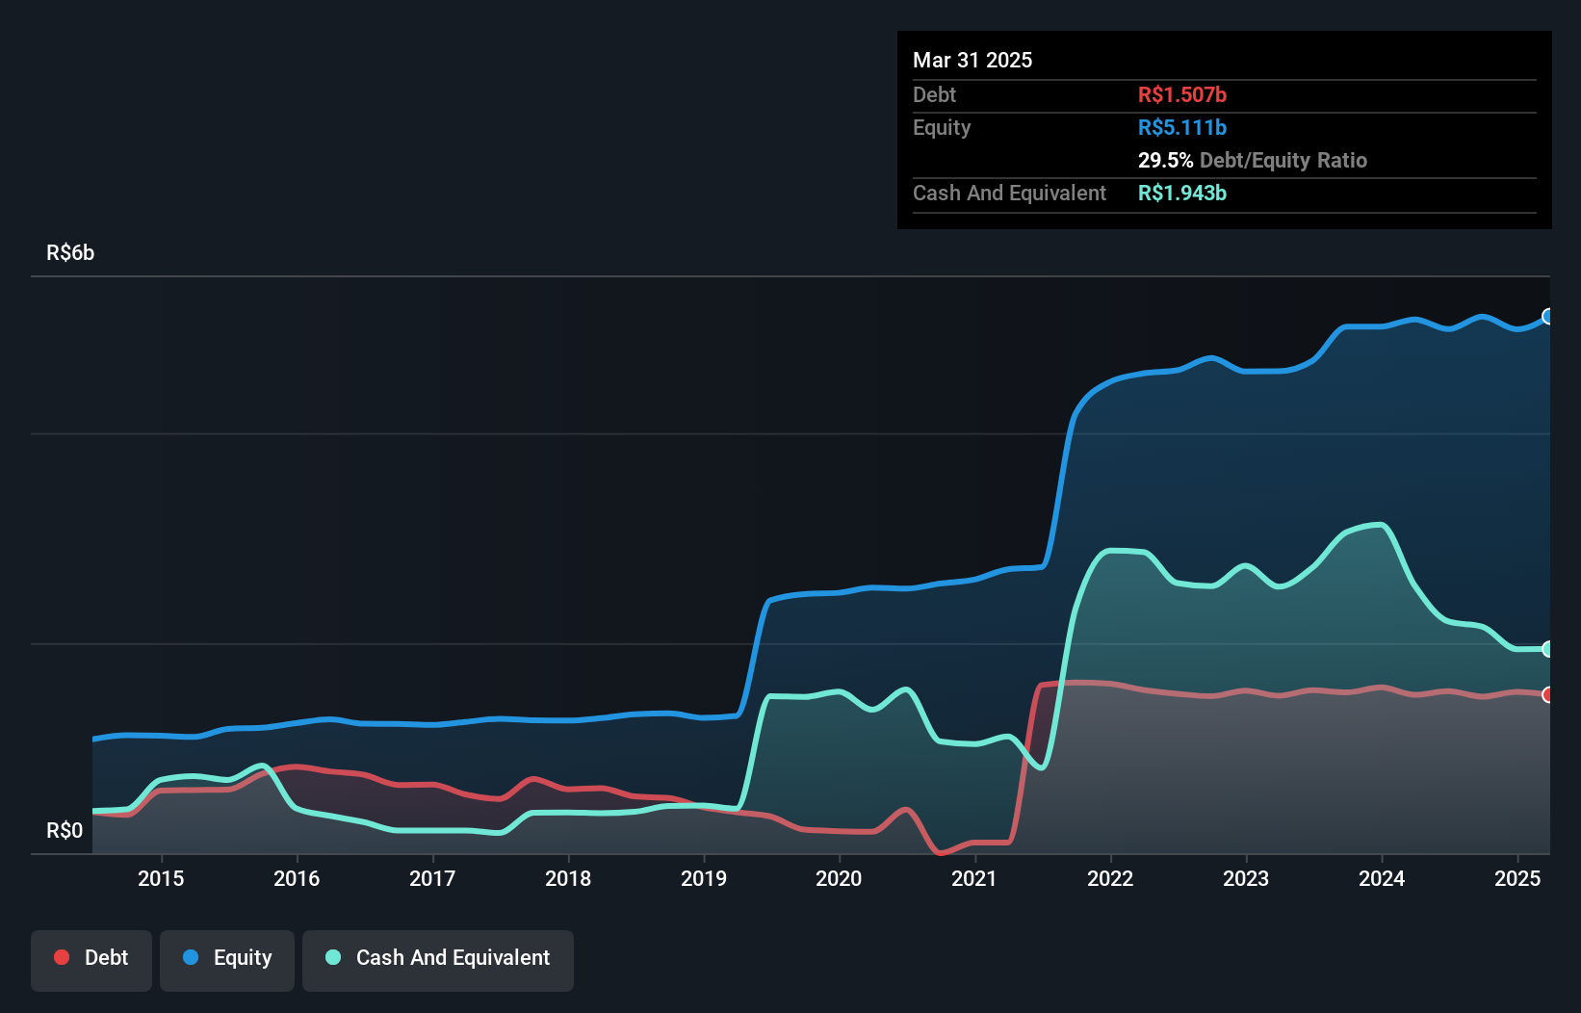Click the red Debt legend dot
The width and height of the screenshot is (1581, 1013).
(62, 957)
